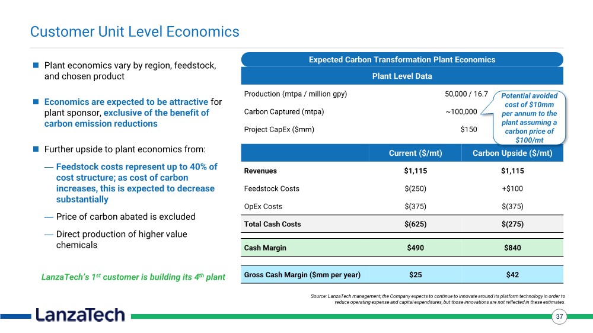The image size is (593, 333).
Task: Click the Economics are expected to be attractive bullet
Action: point(133,113)
